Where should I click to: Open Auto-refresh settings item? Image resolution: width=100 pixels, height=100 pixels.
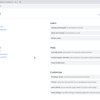coord(75,87)
